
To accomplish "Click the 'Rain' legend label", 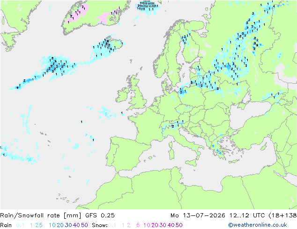I will point(6,225).
